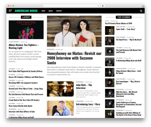Viewport: 151px width, 127px height.
Task: Open the Foo Fighters album cover thumbnail
Action: pos(26,30)
